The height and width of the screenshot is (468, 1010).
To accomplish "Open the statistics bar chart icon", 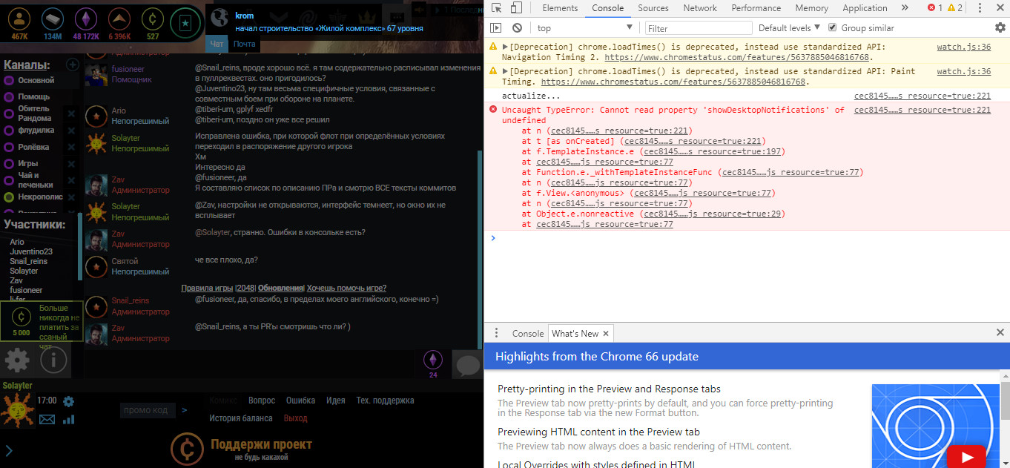I will tap(69, 420).
